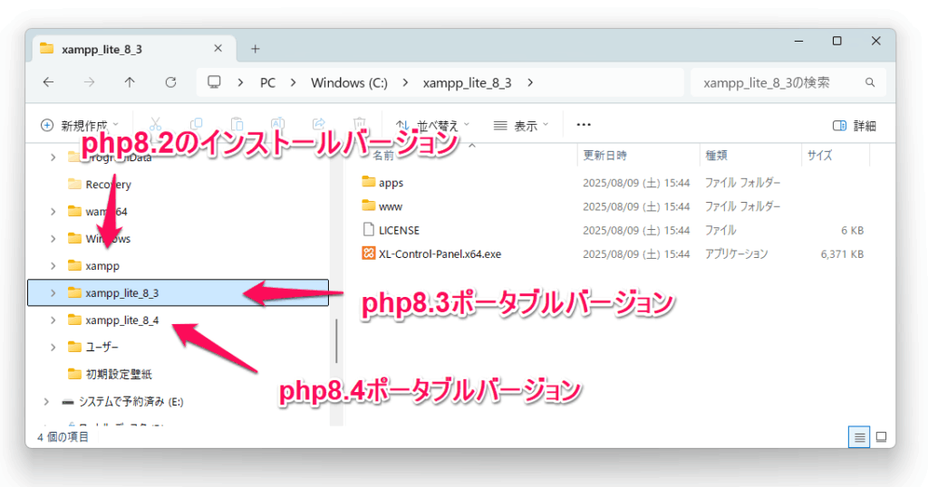928x487 pixels.
Task: Select the xampp folder in tree
Action: click(x=102, y=266)
